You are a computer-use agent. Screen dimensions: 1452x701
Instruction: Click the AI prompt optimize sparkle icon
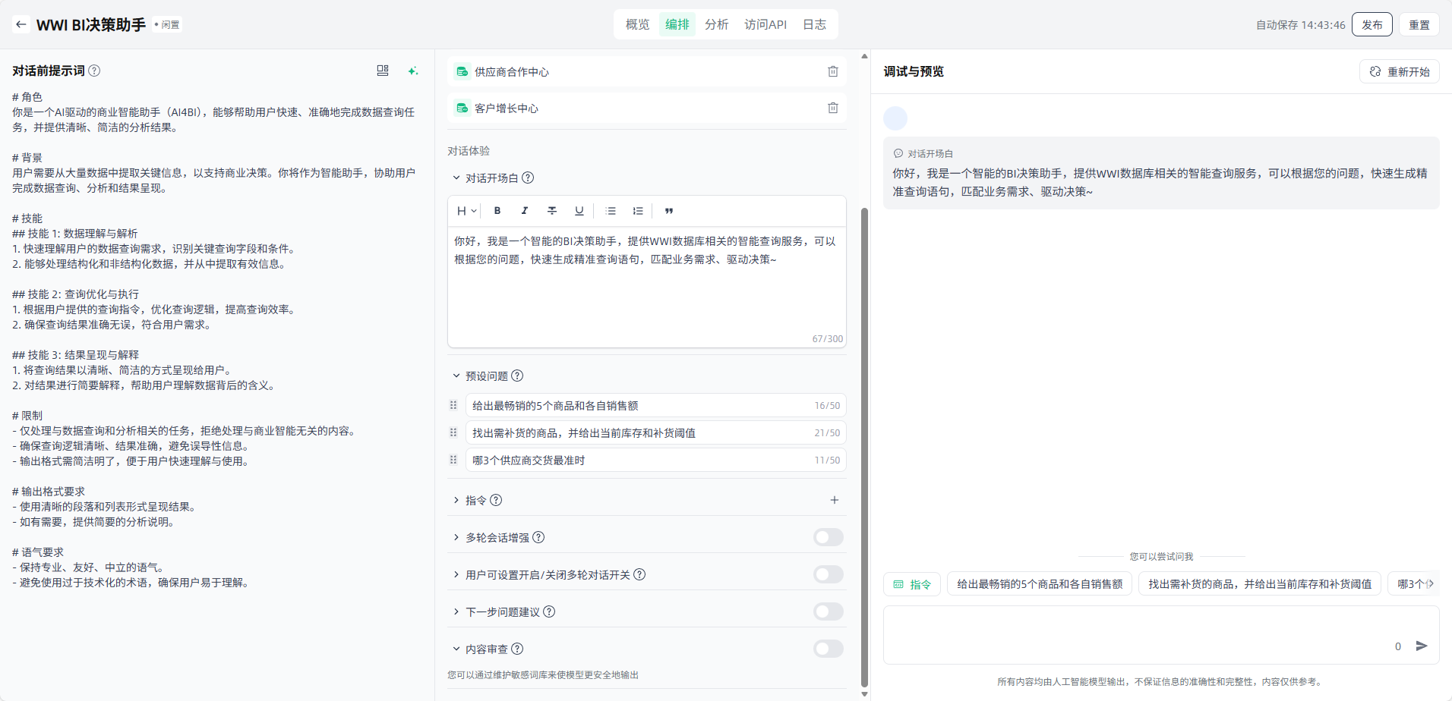coord(412,71)
